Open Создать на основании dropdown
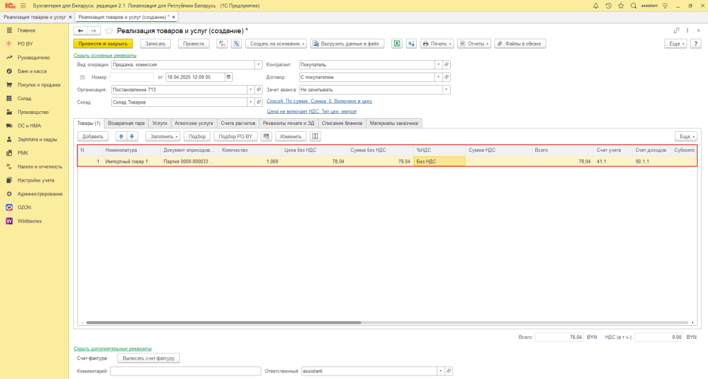This screenshot has width=708, height=379. pos(277,43)
